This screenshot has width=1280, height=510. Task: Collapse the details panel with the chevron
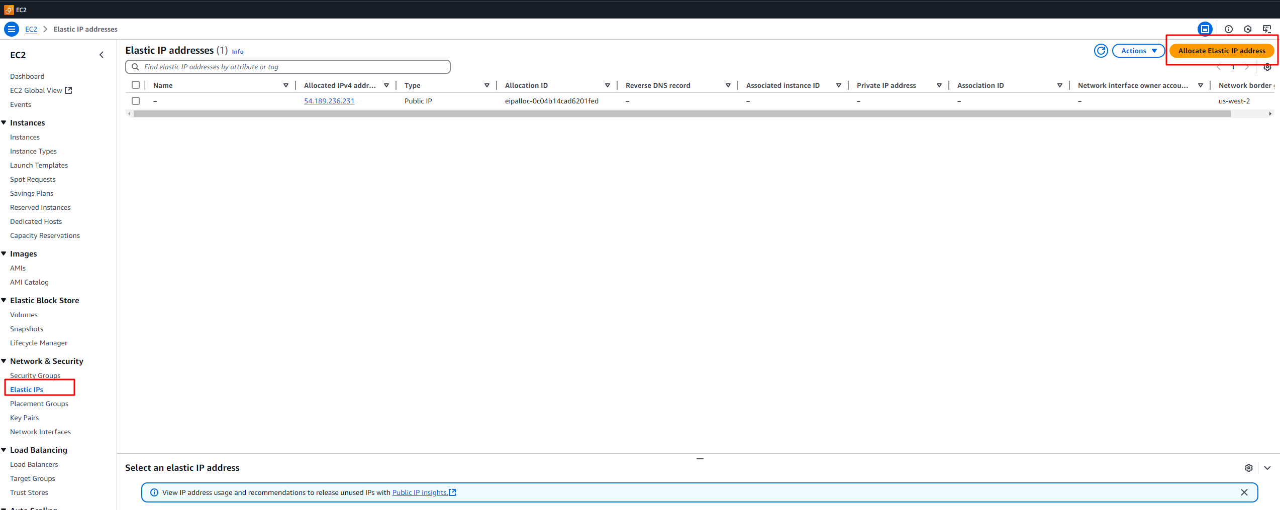tap(1267, 468)
